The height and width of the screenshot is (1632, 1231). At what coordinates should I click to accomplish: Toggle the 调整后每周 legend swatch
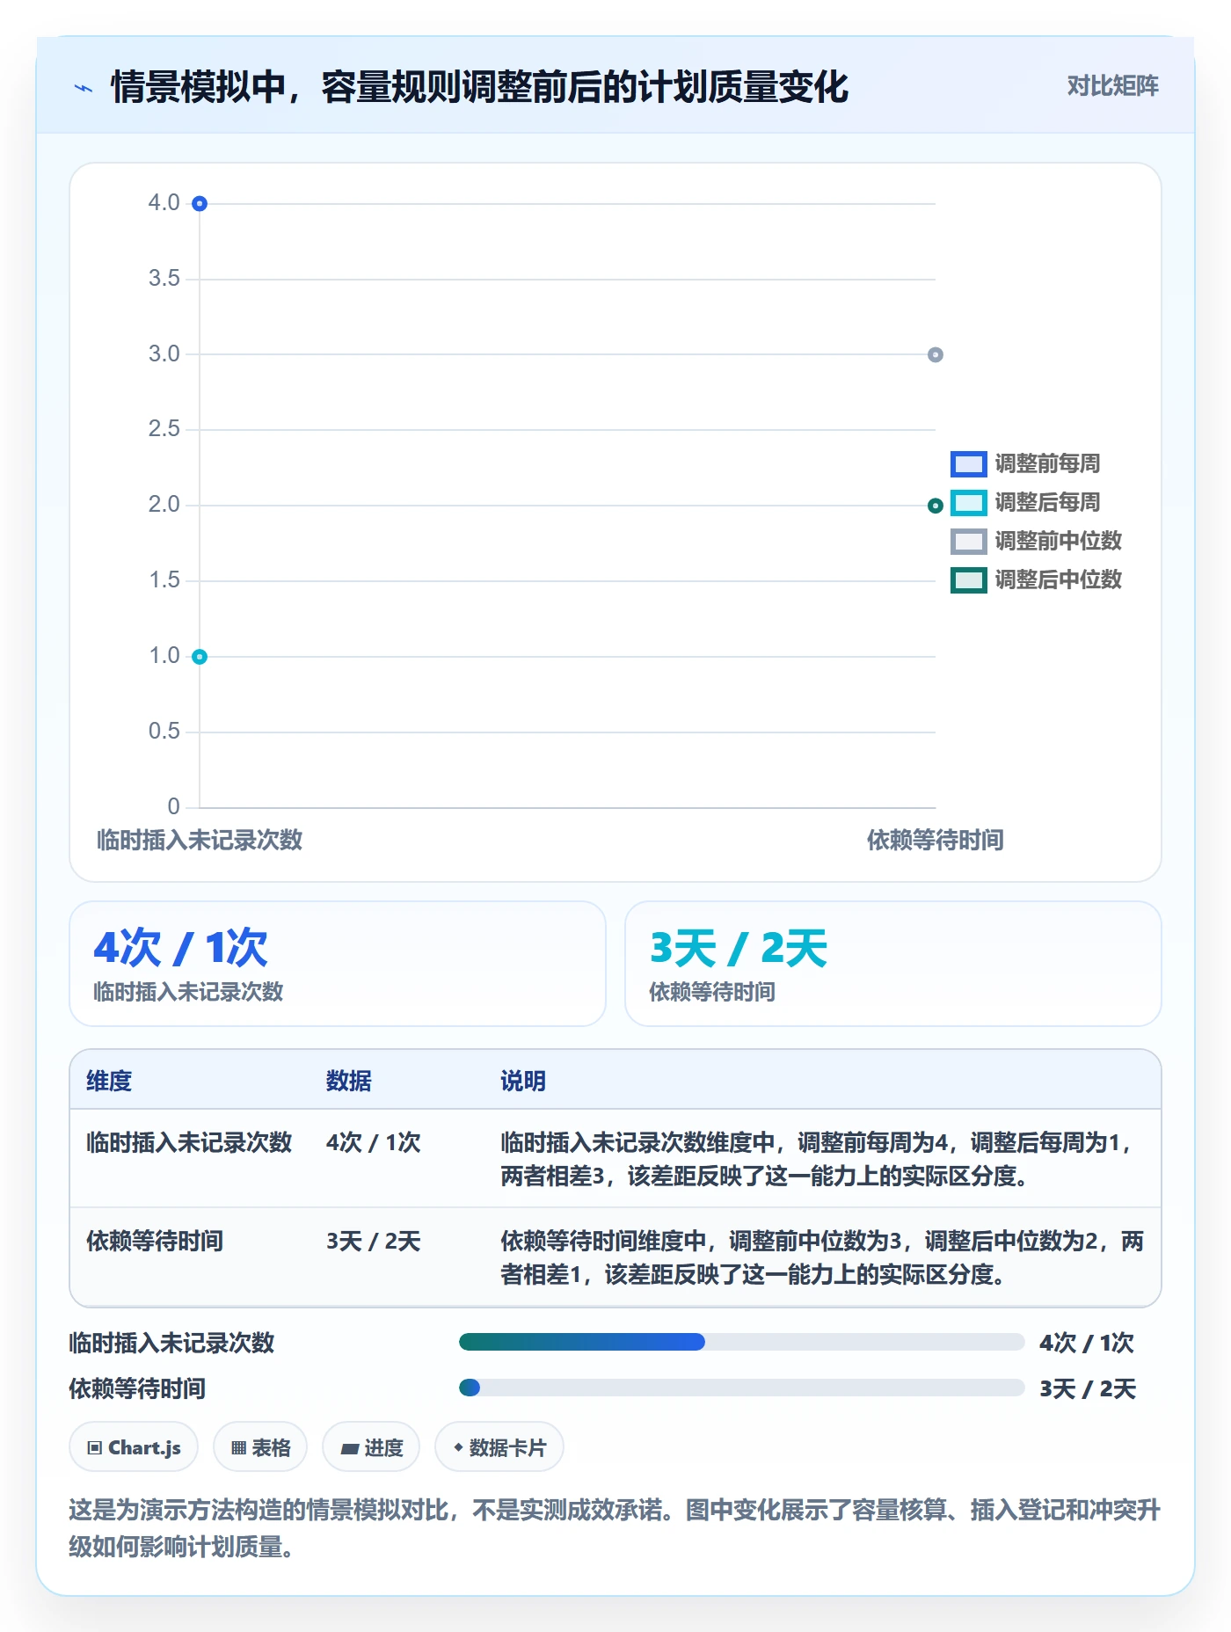click(x=968, y=502)
